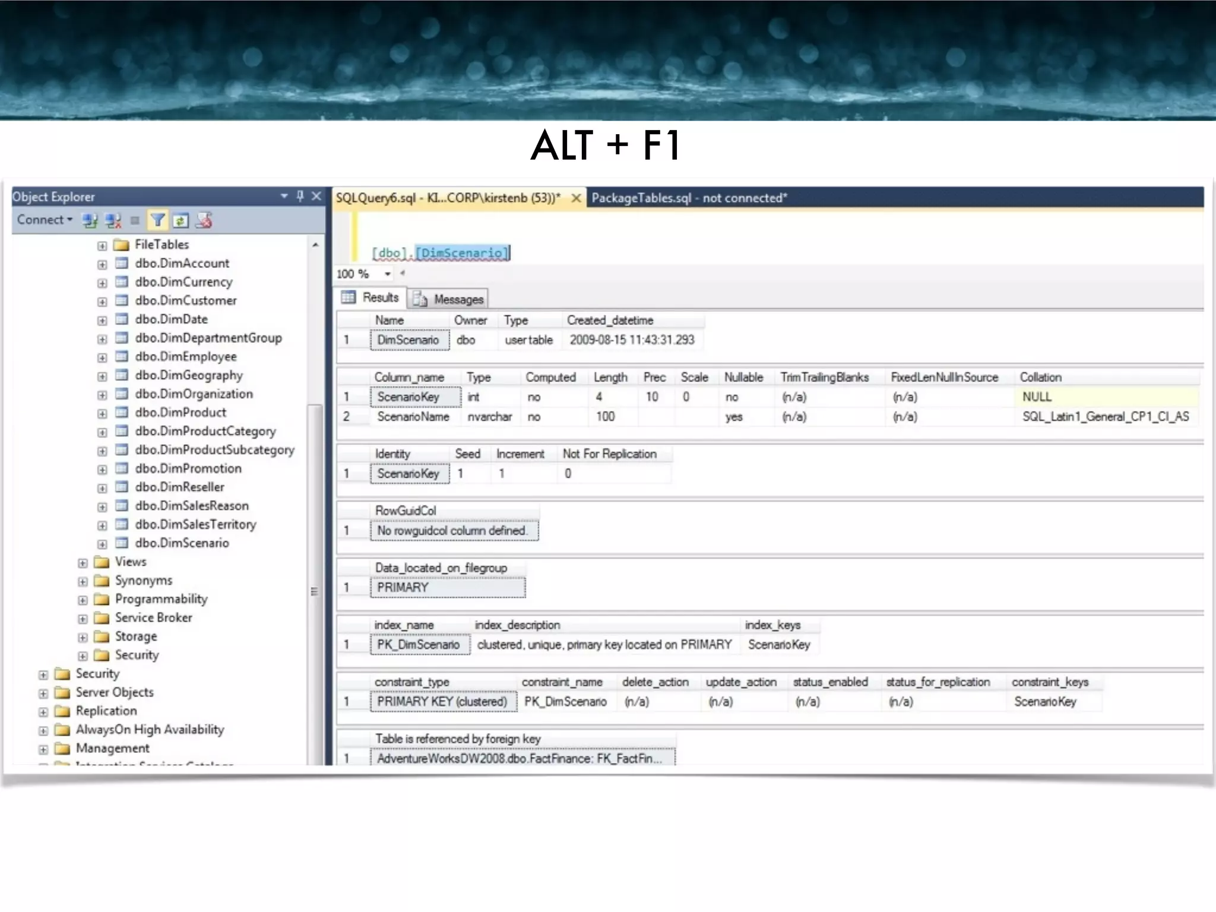Close the SQLQuery6.sql tab
The image size is (1216, 912).
tap(575, 198)
